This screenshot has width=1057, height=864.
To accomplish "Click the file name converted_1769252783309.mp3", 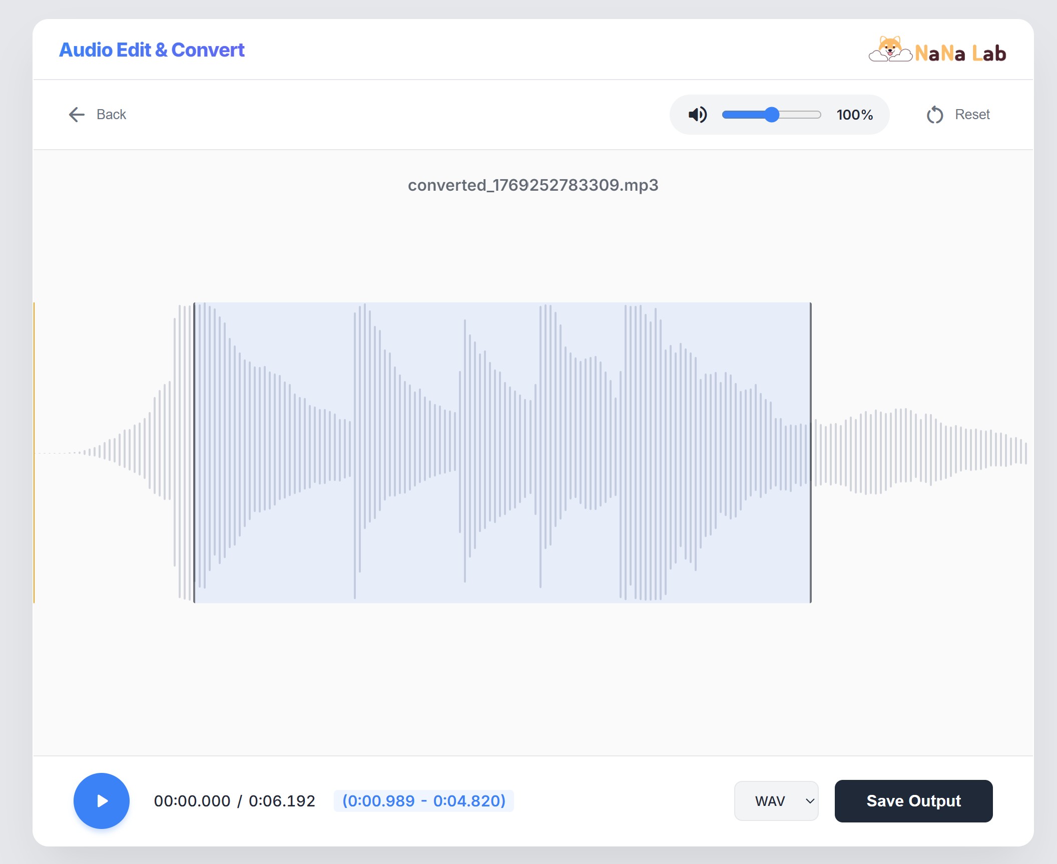I will click(x=533, y=185).
